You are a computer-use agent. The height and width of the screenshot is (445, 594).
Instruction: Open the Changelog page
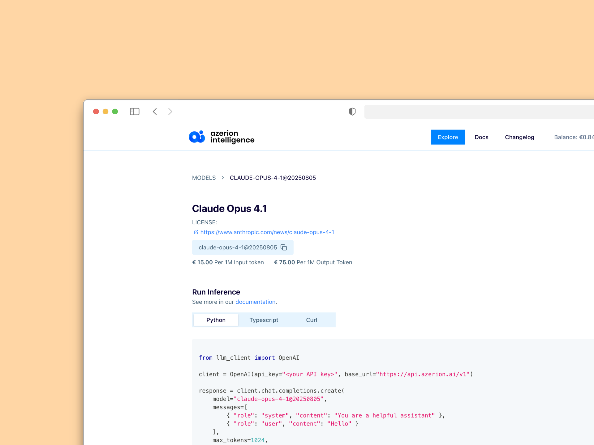tap(519, 137)
